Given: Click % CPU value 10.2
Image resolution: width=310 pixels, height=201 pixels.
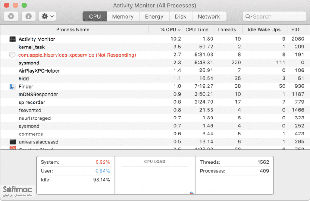Looking at the screenshot, I should pos(176,39).
